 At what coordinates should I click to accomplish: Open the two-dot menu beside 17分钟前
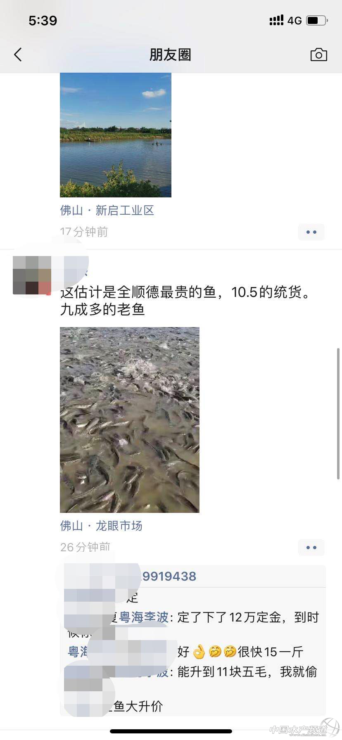click(311, 232)
